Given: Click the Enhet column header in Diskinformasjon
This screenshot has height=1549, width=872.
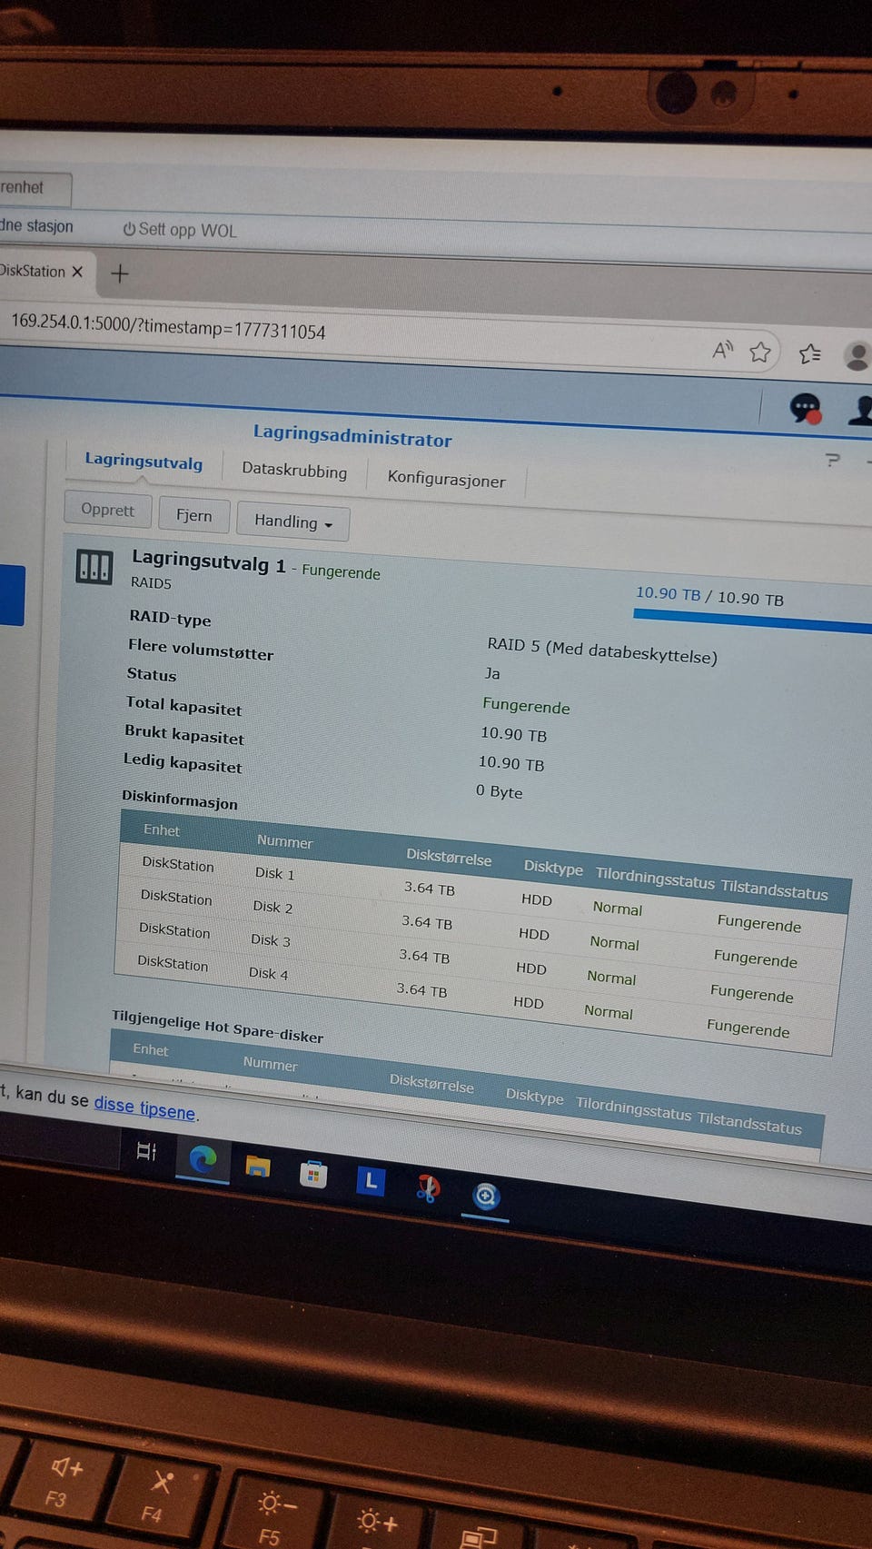Looking at the screenshot, I should pos(162,830).
